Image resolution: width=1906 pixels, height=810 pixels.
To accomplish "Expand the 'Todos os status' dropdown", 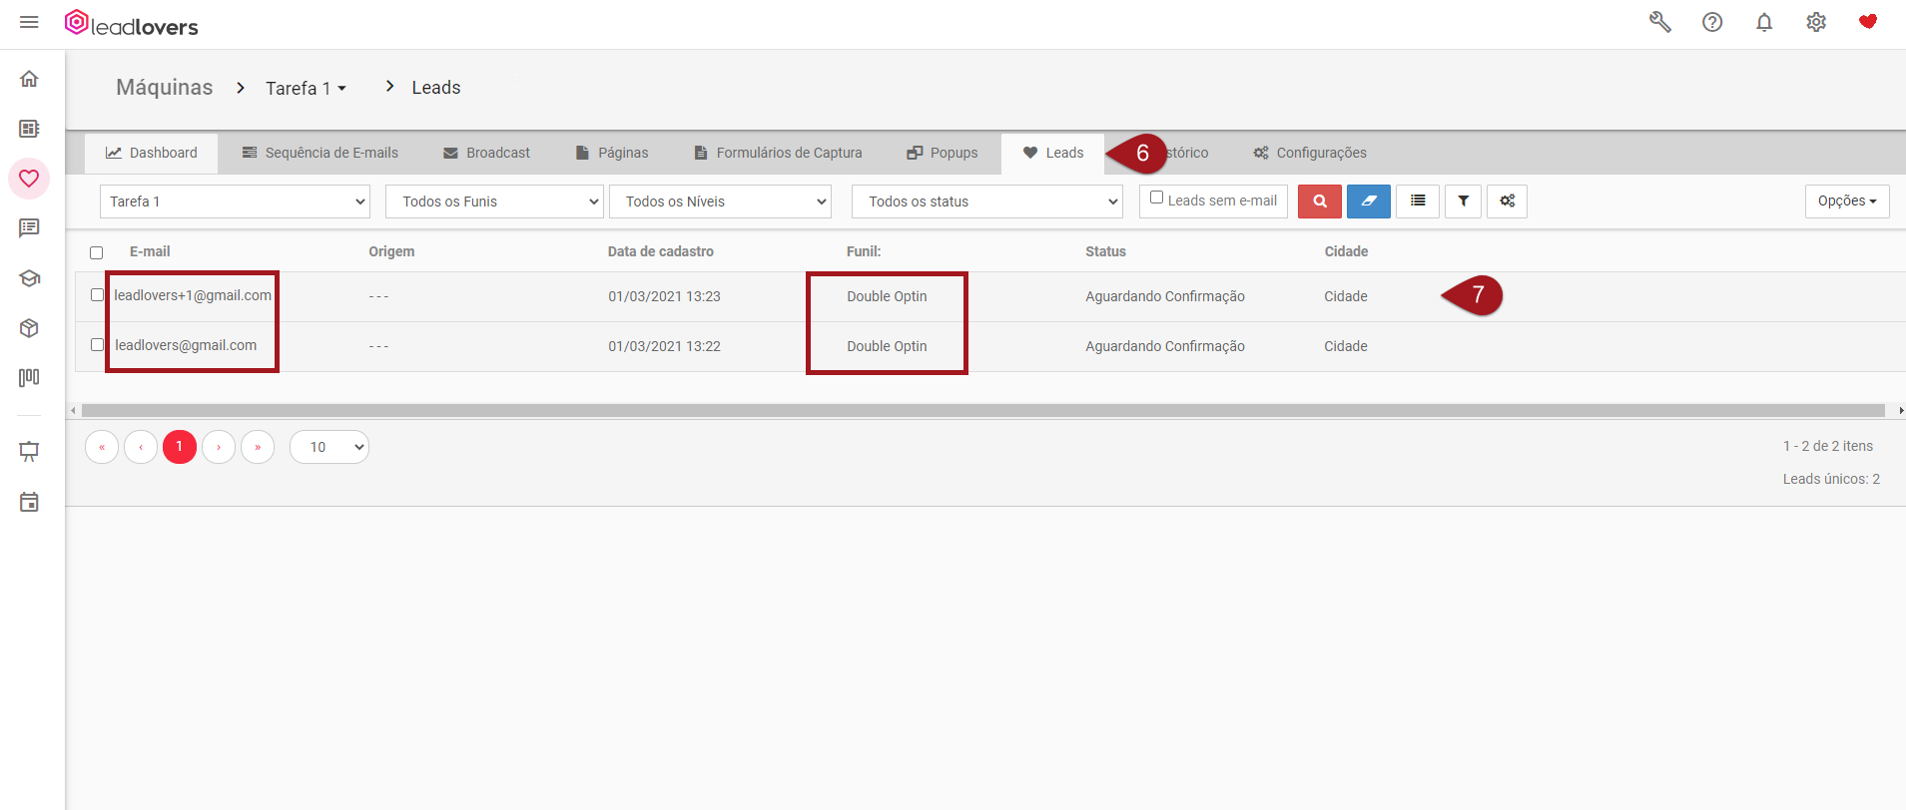I will tap(986, 202).
